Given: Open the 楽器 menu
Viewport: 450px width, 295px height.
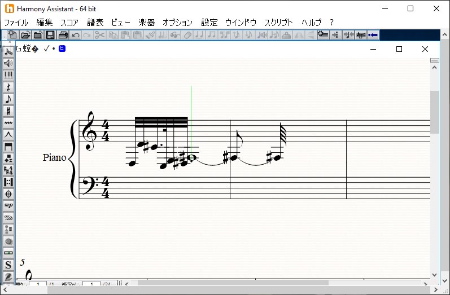Looking at the screenshot, I should 146,23.
